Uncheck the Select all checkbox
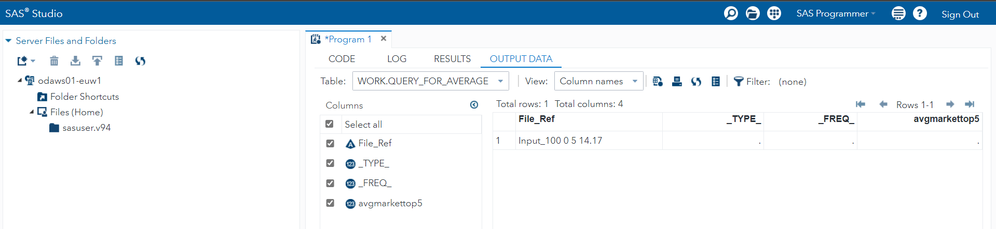Viewport: 996px width, 229px height. pos(329,124)
